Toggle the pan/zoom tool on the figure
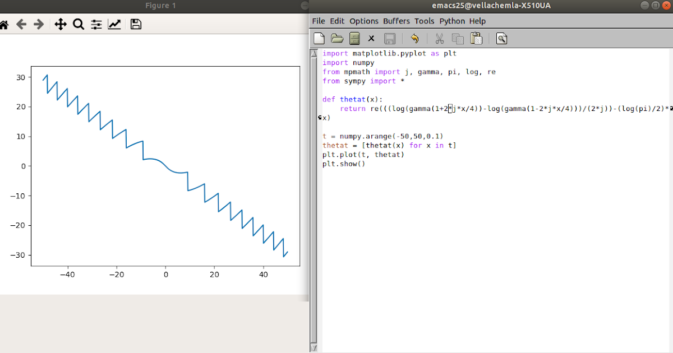Viewport: 673px width, 353px height. 60,24
